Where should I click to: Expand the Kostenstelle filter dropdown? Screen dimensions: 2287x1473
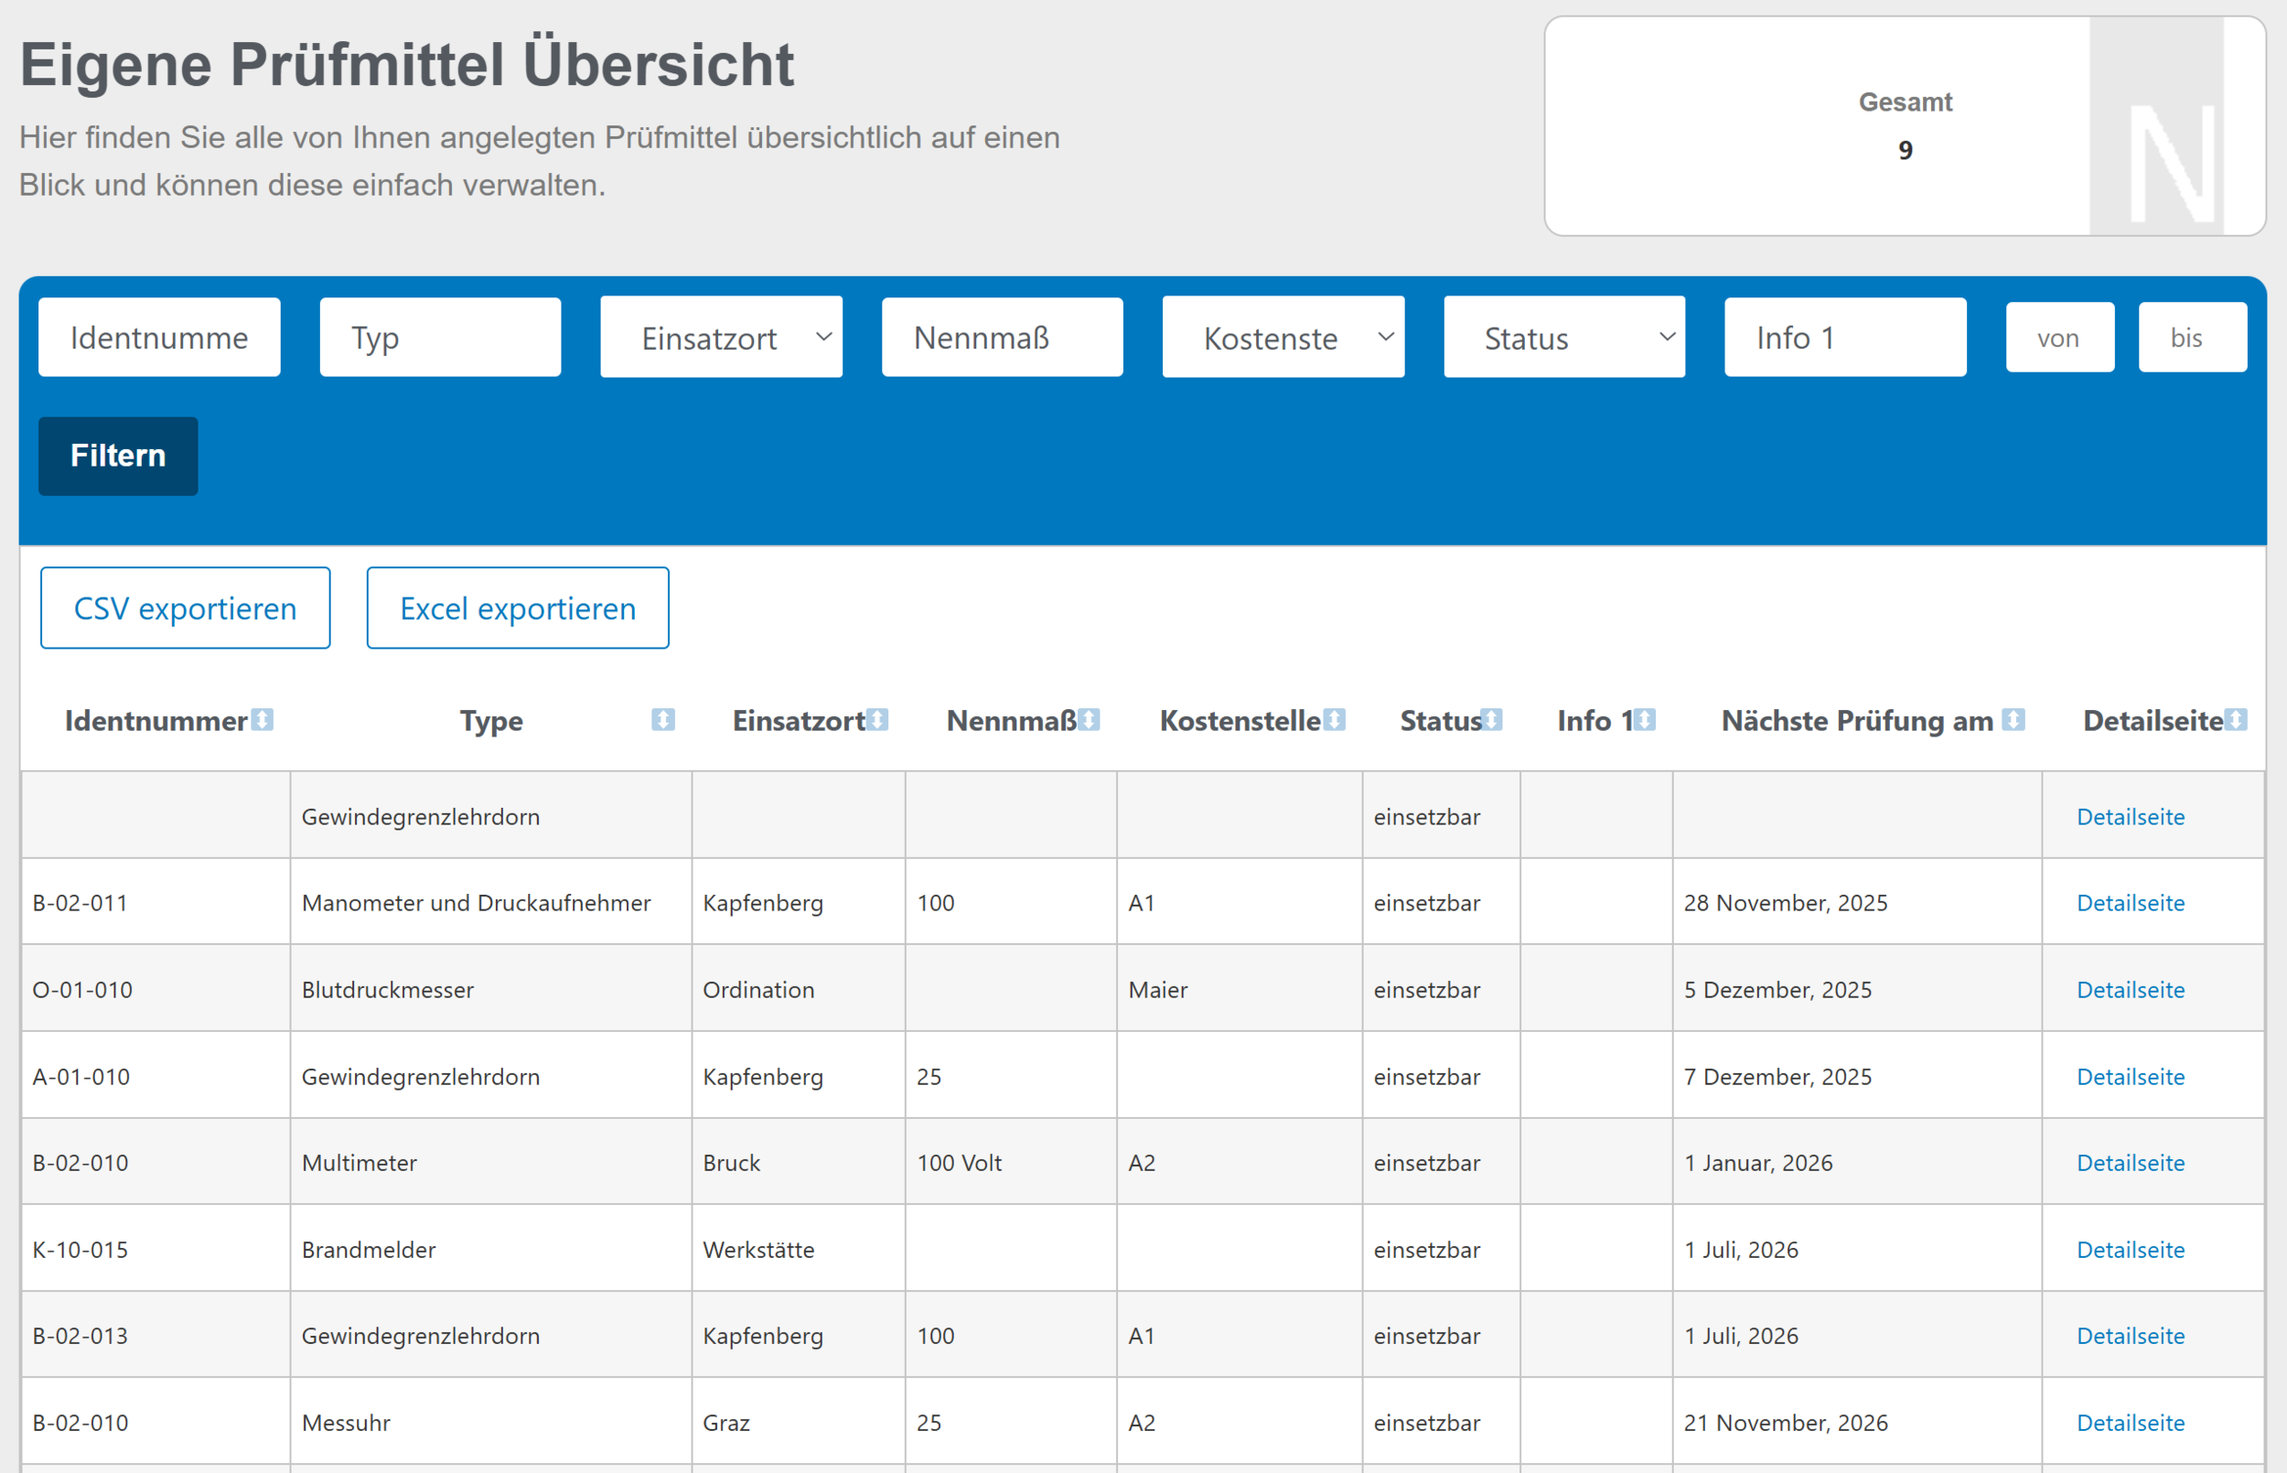[1283, 337]
